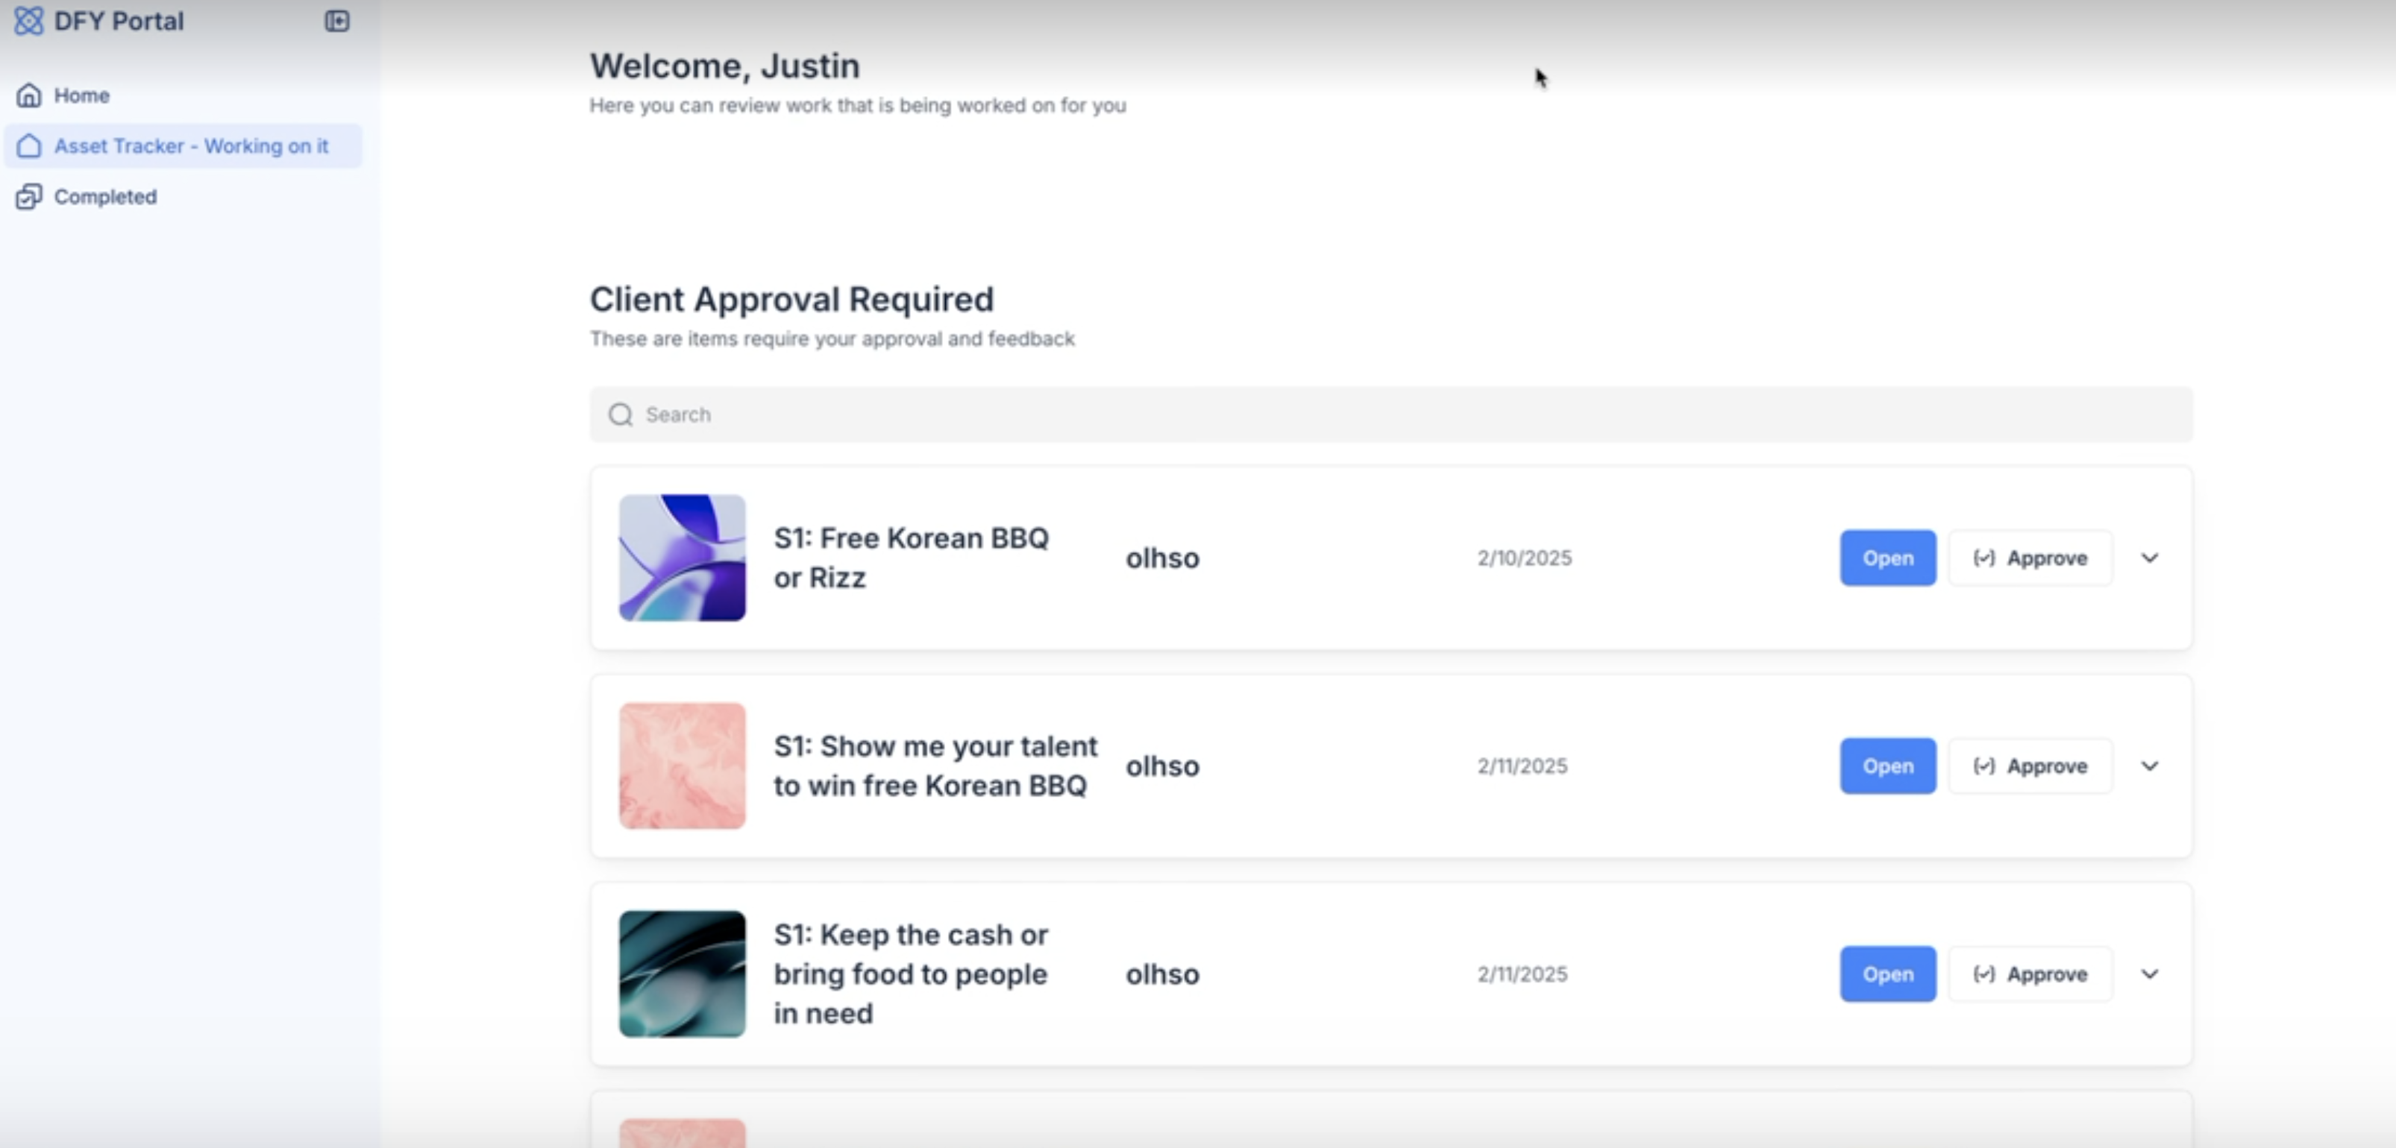Click the title S1: Free Korean BBQ or Rizz
The width and height of the screenshot is (2396, 1148).
tap(912, 558)
